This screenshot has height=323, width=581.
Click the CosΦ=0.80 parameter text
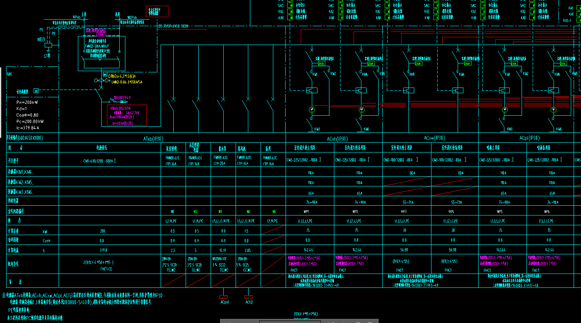click(27, 115)
